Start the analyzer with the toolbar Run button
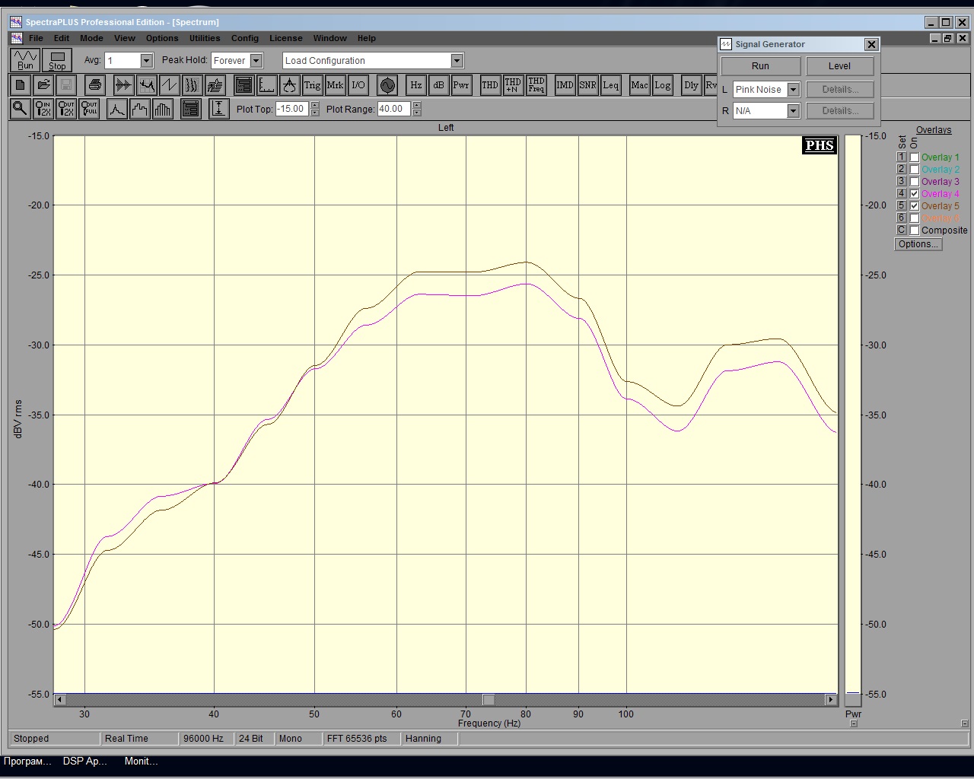Image resolution: width=974 pixels, height=779 pixels. [26, 60]
